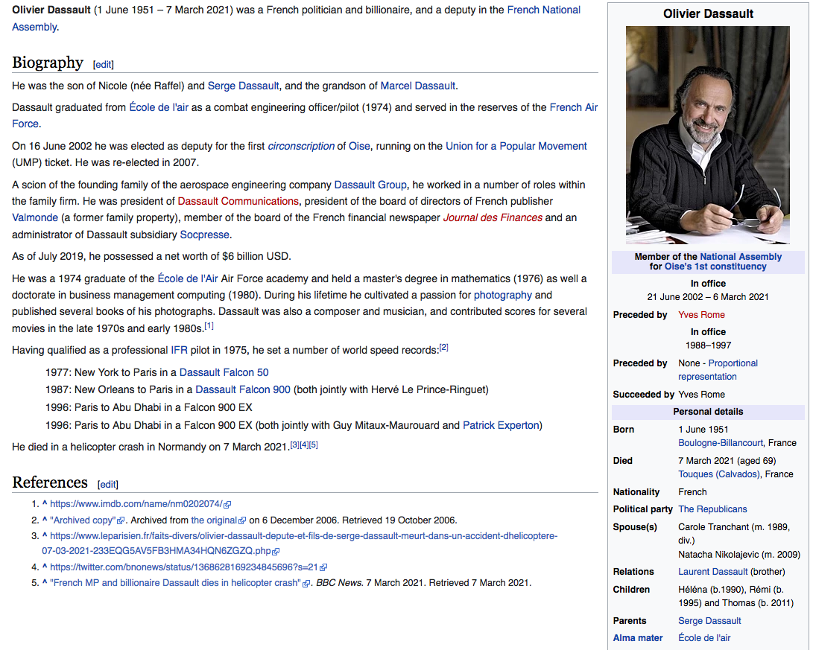This screenshot has width=813, height=650.
Task: Open the Socpresse link
Action: point(204,235)
